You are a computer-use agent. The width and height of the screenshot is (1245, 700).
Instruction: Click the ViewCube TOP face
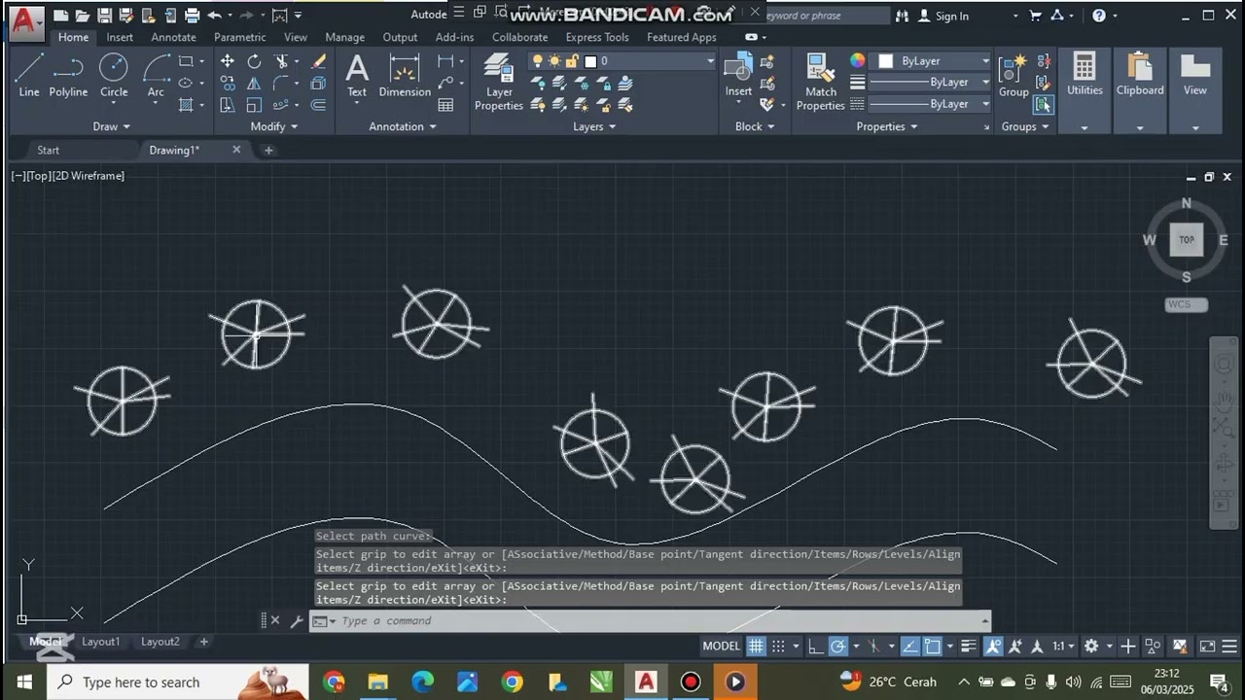[x=1187, y=239]
